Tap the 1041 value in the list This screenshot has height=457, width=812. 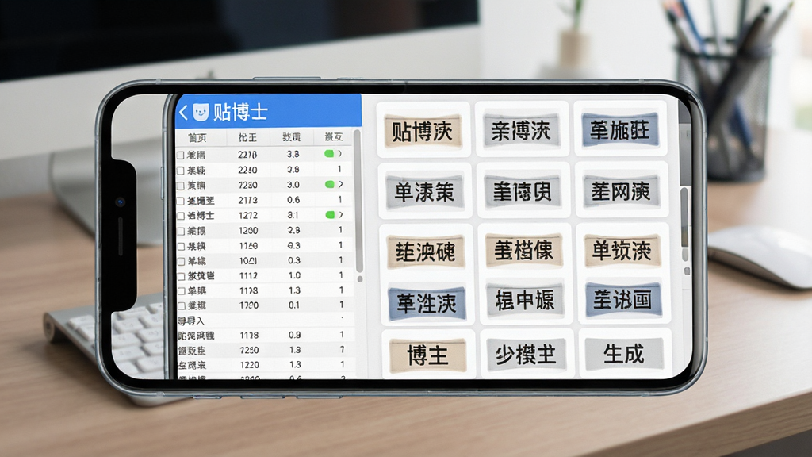(x=248, y=260)
